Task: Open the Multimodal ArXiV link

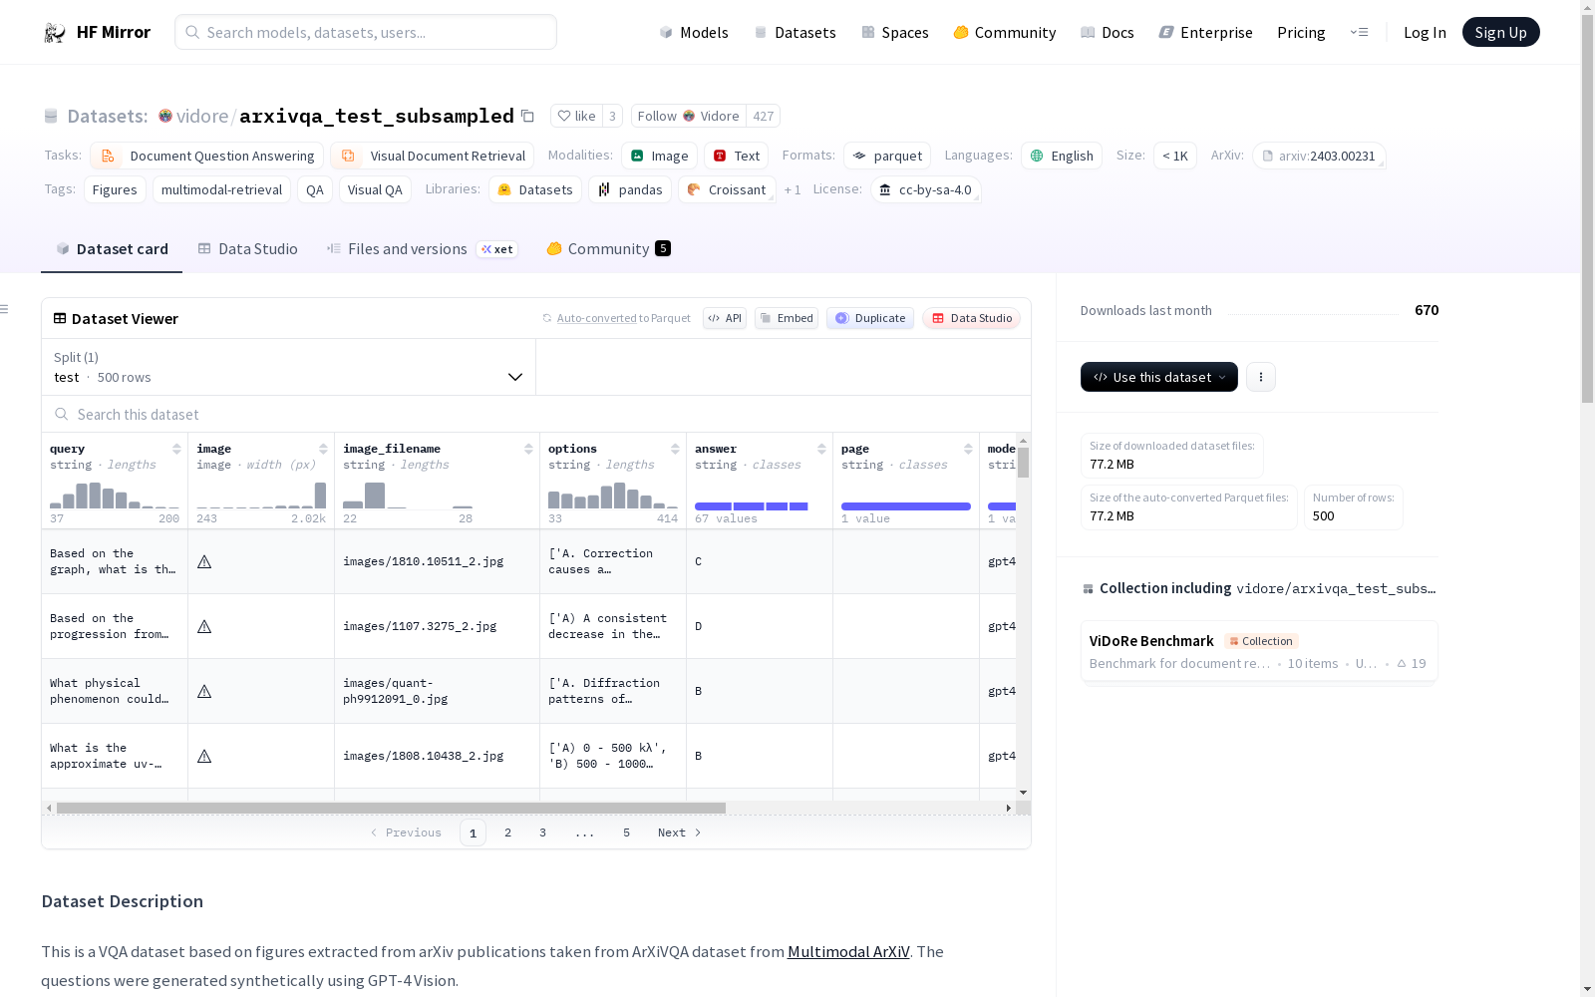Action: [x=848, y=952]
